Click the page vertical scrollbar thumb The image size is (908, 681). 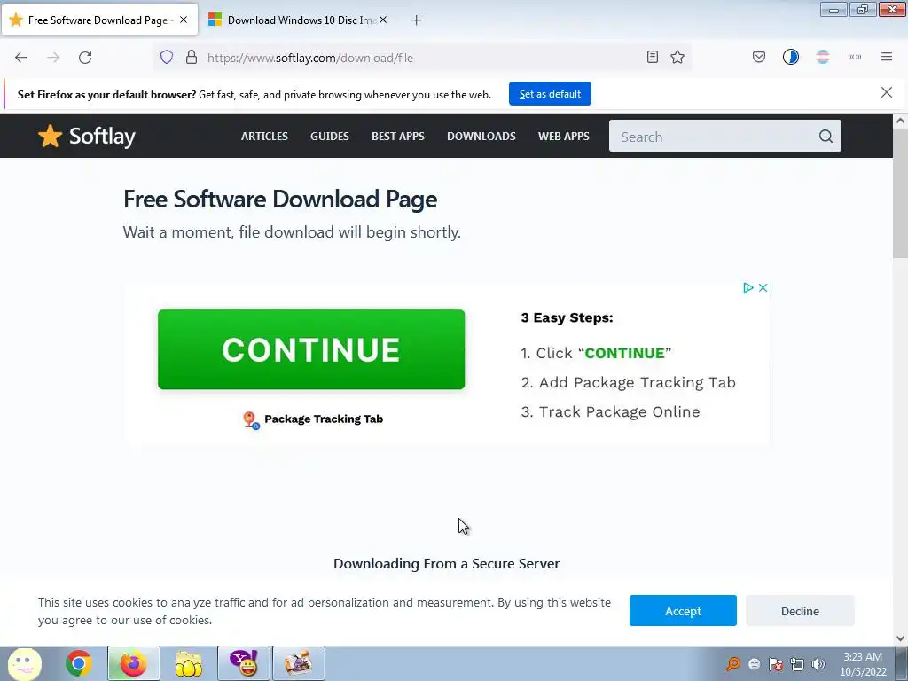900,194
